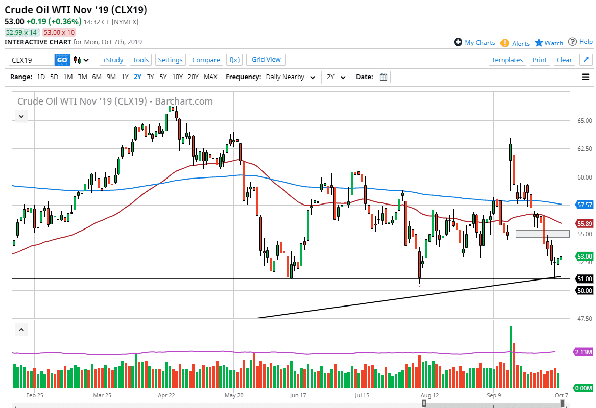Click the chart time-range scrollbar at bottom
The width and height of the screenshot is (596, 408).
point(493,405)
